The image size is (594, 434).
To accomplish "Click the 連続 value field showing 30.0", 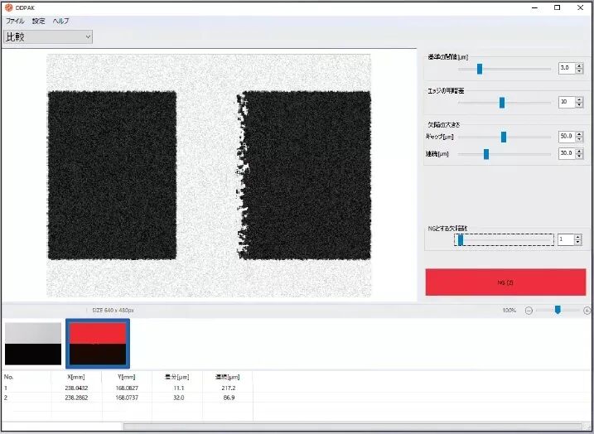I will click(x=567, y=153).
